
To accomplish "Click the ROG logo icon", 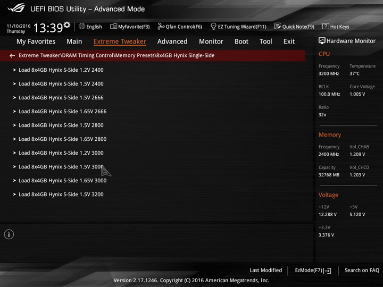I will 16,8.
